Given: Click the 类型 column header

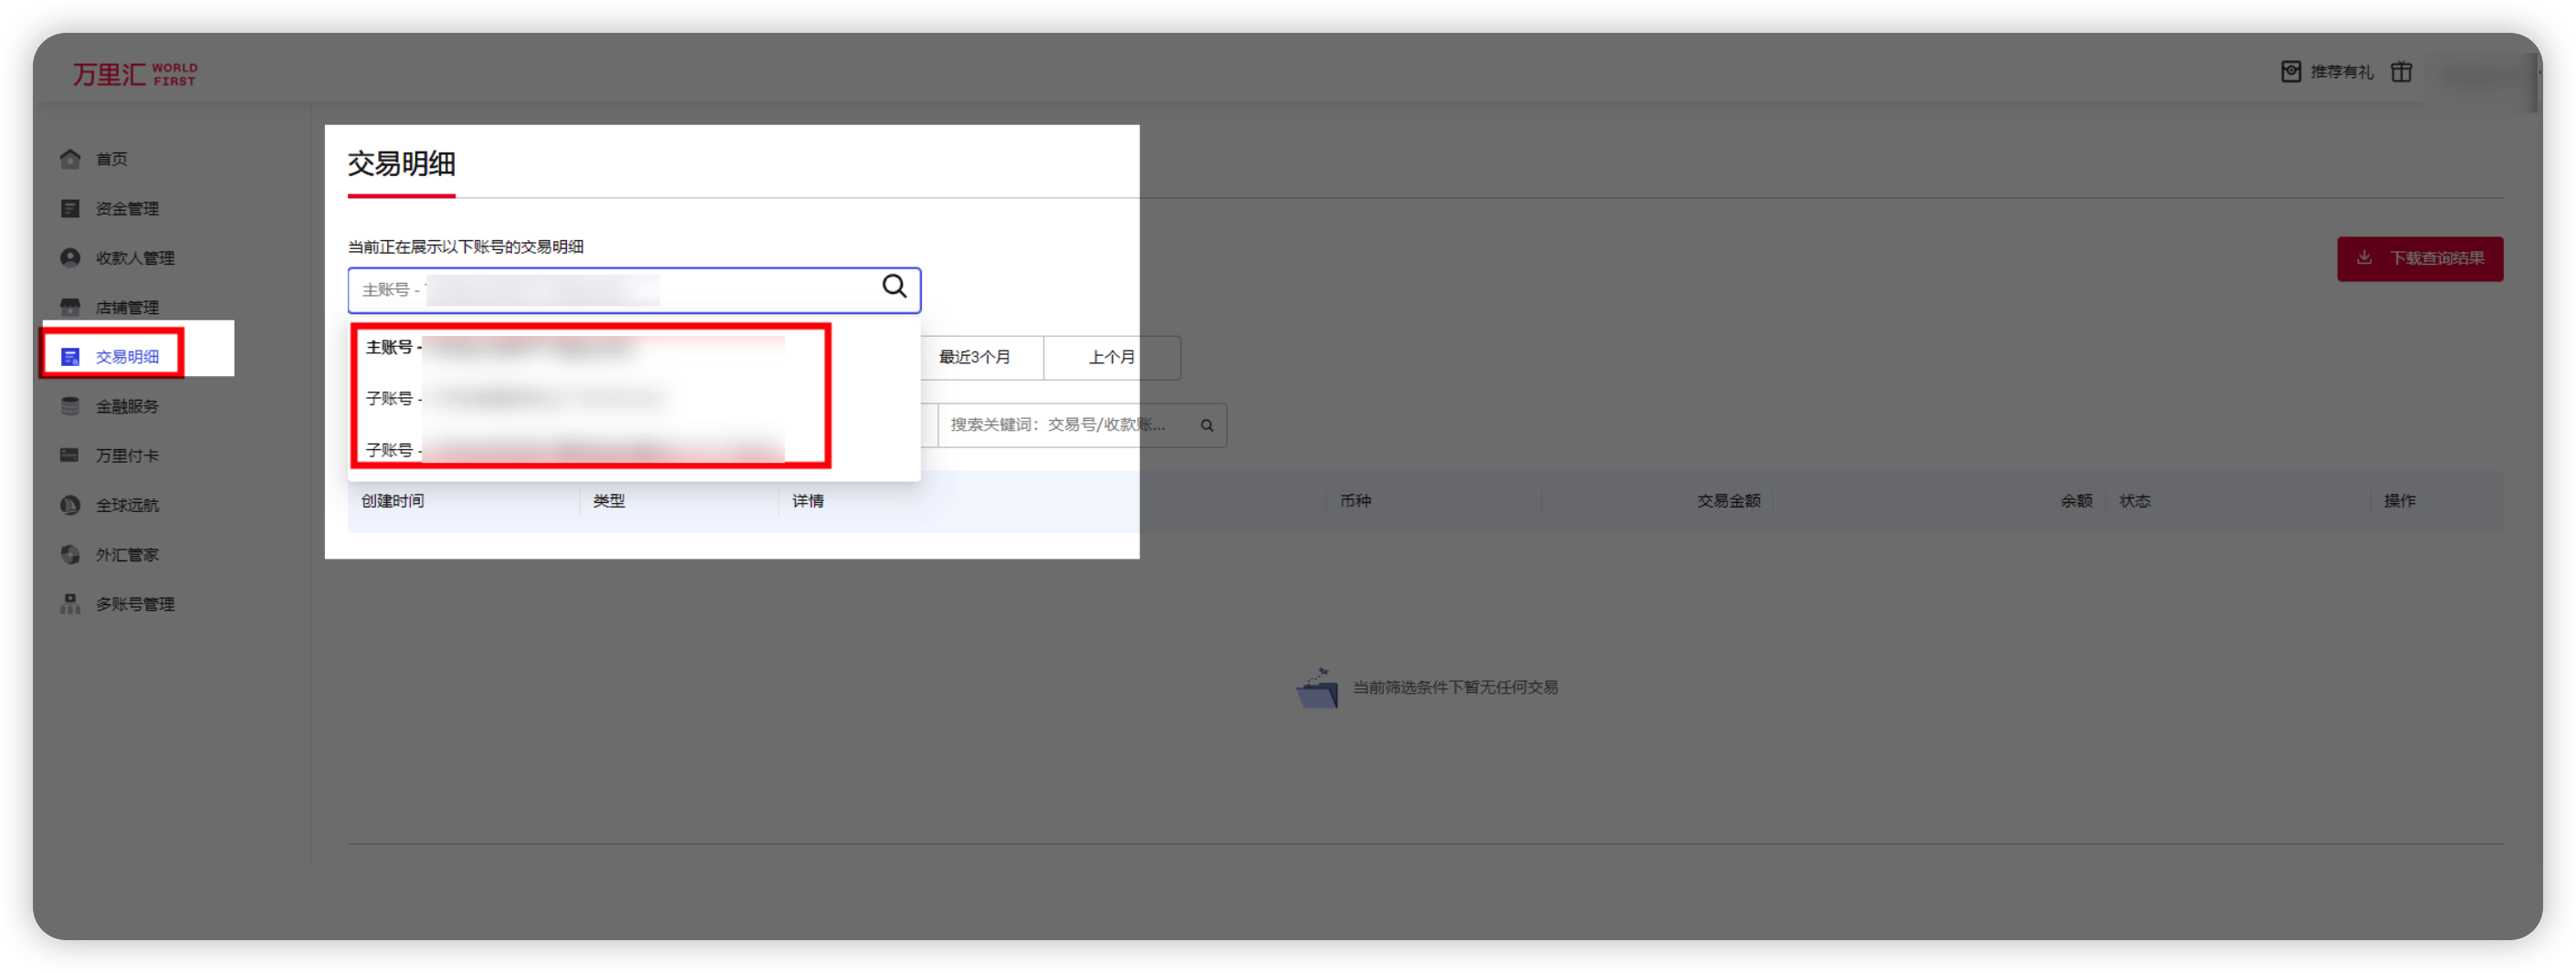Looking at the screenshot, I should [608, 501].
